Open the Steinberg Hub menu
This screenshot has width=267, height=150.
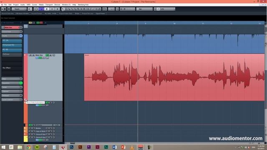pos(83,5)
